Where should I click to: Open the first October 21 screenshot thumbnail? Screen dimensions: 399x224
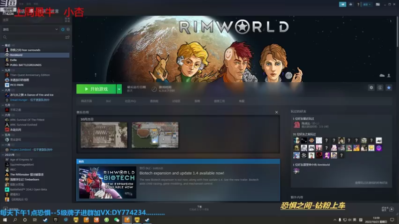(x=104, y=135)
